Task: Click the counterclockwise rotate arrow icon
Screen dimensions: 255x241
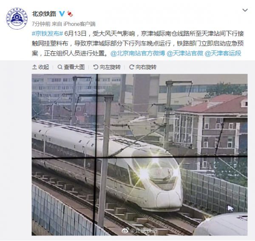Action: point(96,67)
